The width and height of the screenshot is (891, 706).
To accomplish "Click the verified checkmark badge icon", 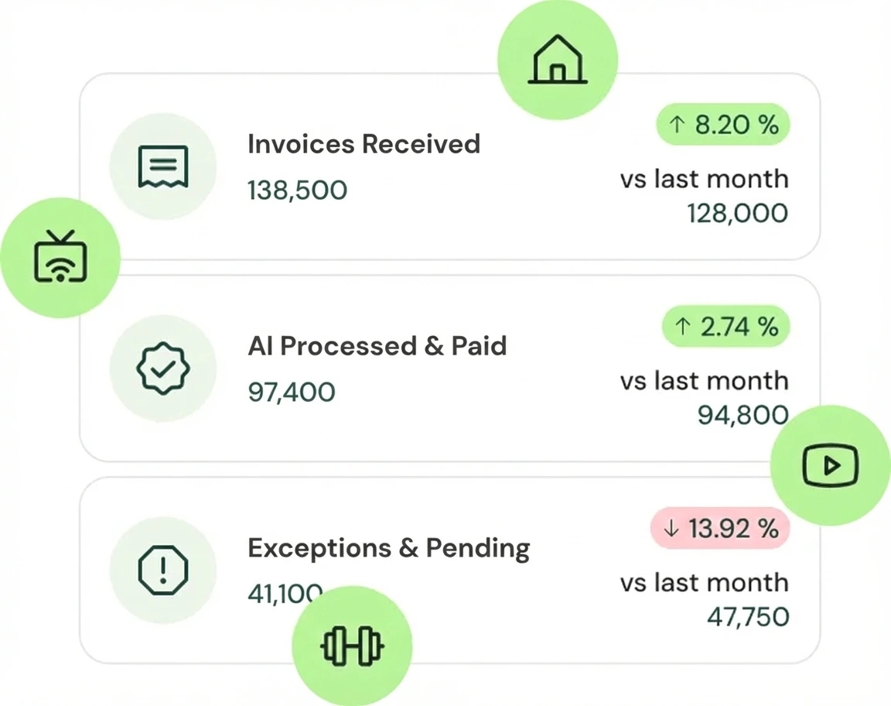I will coord(163,368).
